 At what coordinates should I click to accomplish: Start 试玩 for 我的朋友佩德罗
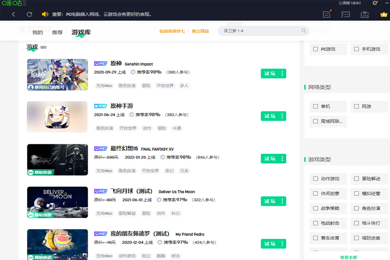[x=270, y=243]
